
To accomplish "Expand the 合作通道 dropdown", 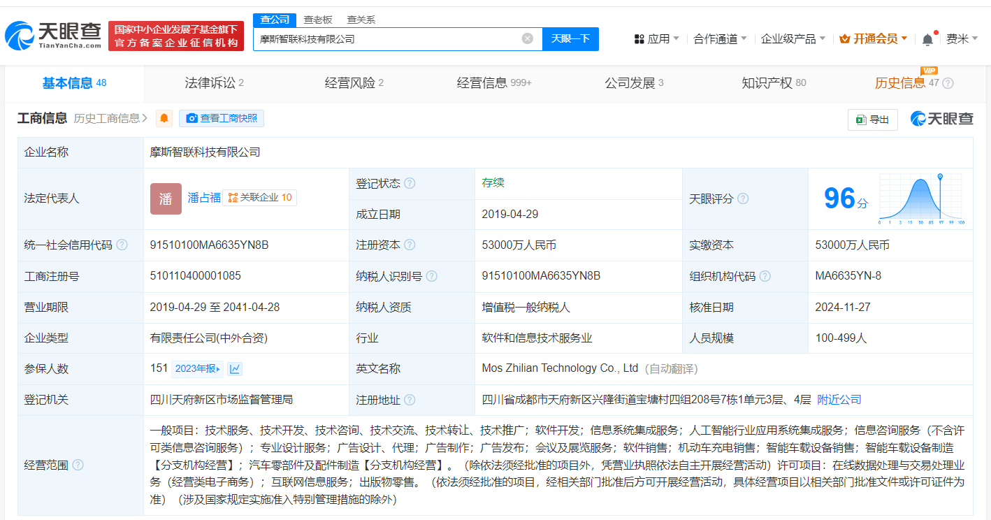I will coord(720,38).
